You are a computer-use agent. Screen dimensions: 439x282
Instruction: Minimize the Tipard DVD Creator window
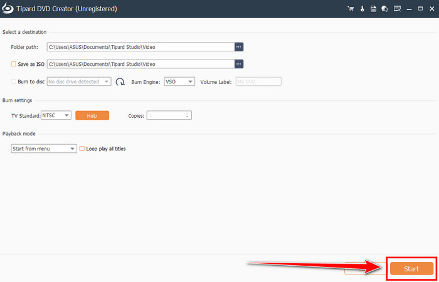pyautogui.click(x=409, y=9)
